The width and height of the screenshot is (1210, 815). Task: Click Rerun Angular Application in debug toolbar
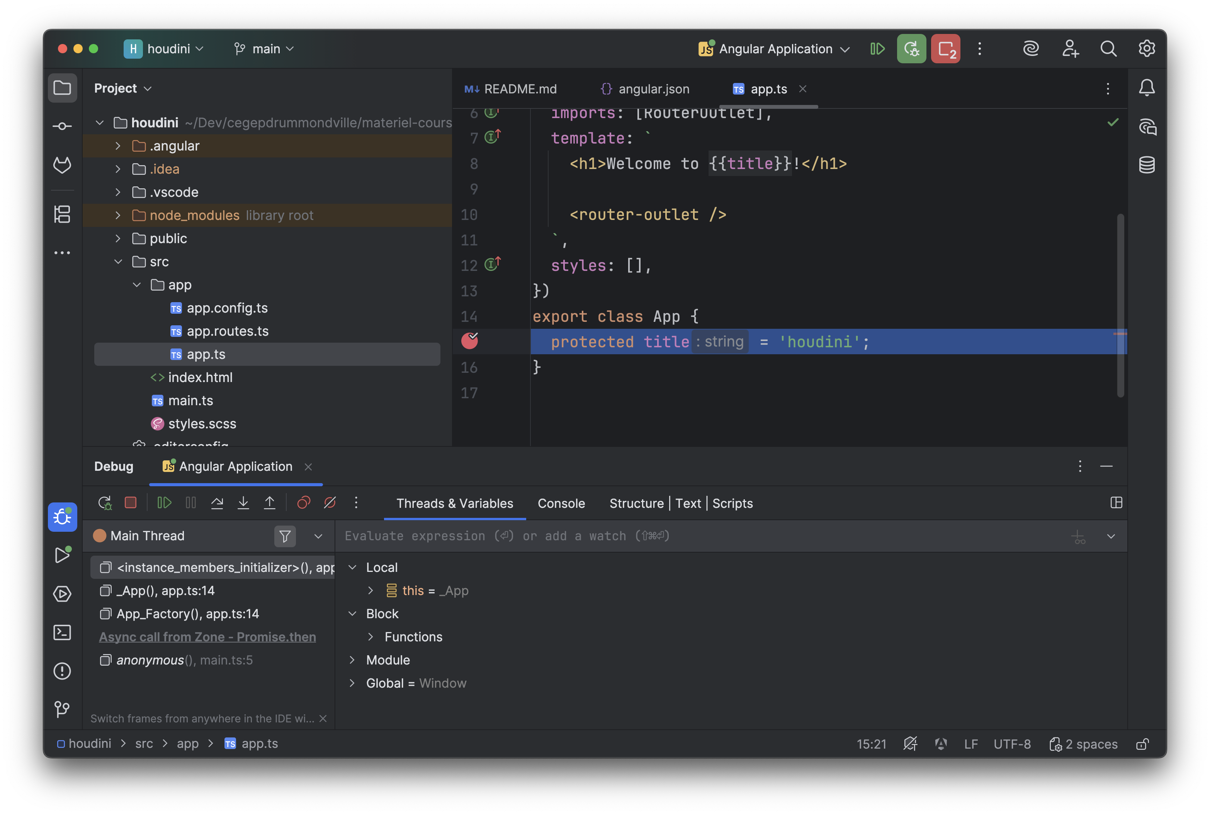pyautogui.click(x=105, y=502)
